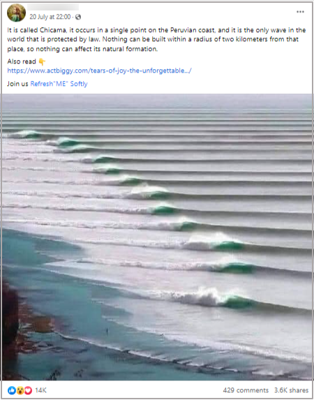Open the three-dot post options menu
This screenshot has height=400, width=314.
coord(300,12)
